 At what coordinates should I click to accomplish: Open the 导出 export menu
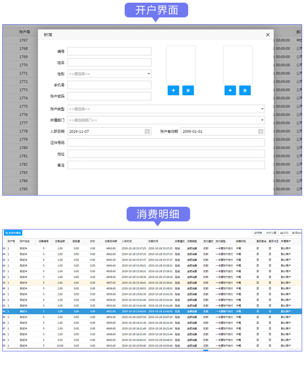coord(296,233)
